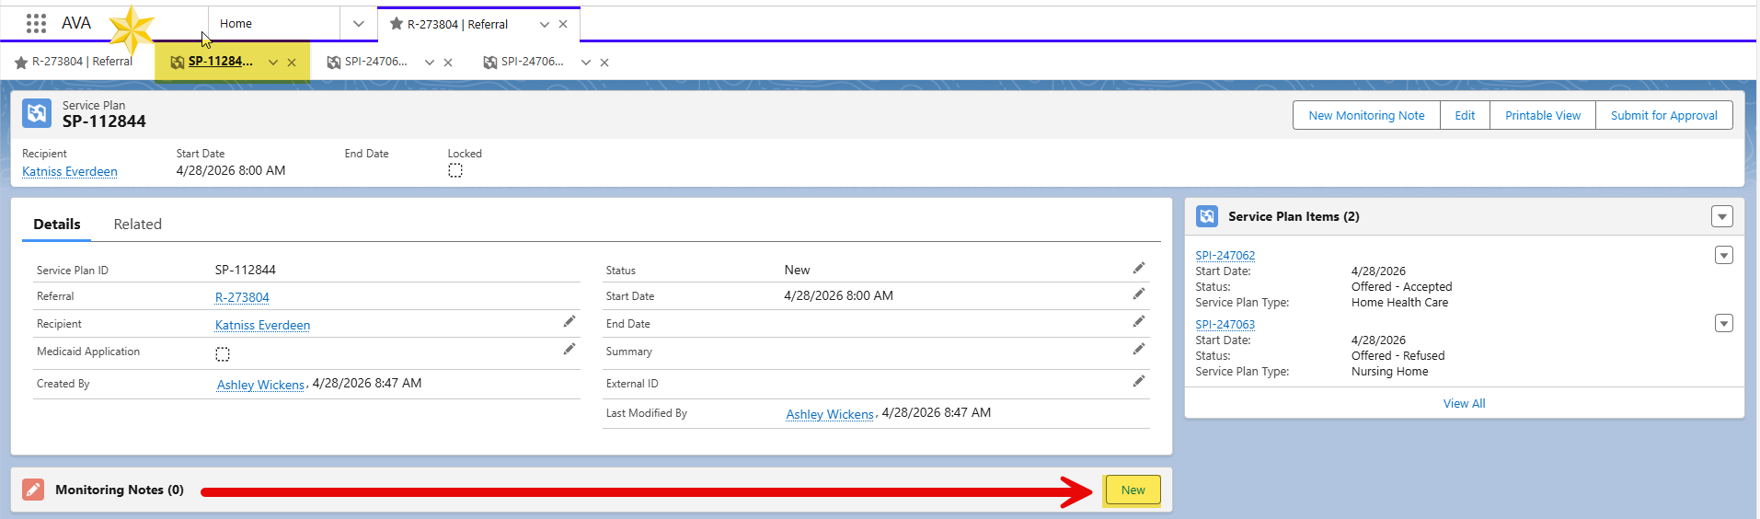Viewport: 1760px width, 519px height.
Task: Open first SPI-24706 subtab dropdown chevron
Action: (x=430, y=63)
